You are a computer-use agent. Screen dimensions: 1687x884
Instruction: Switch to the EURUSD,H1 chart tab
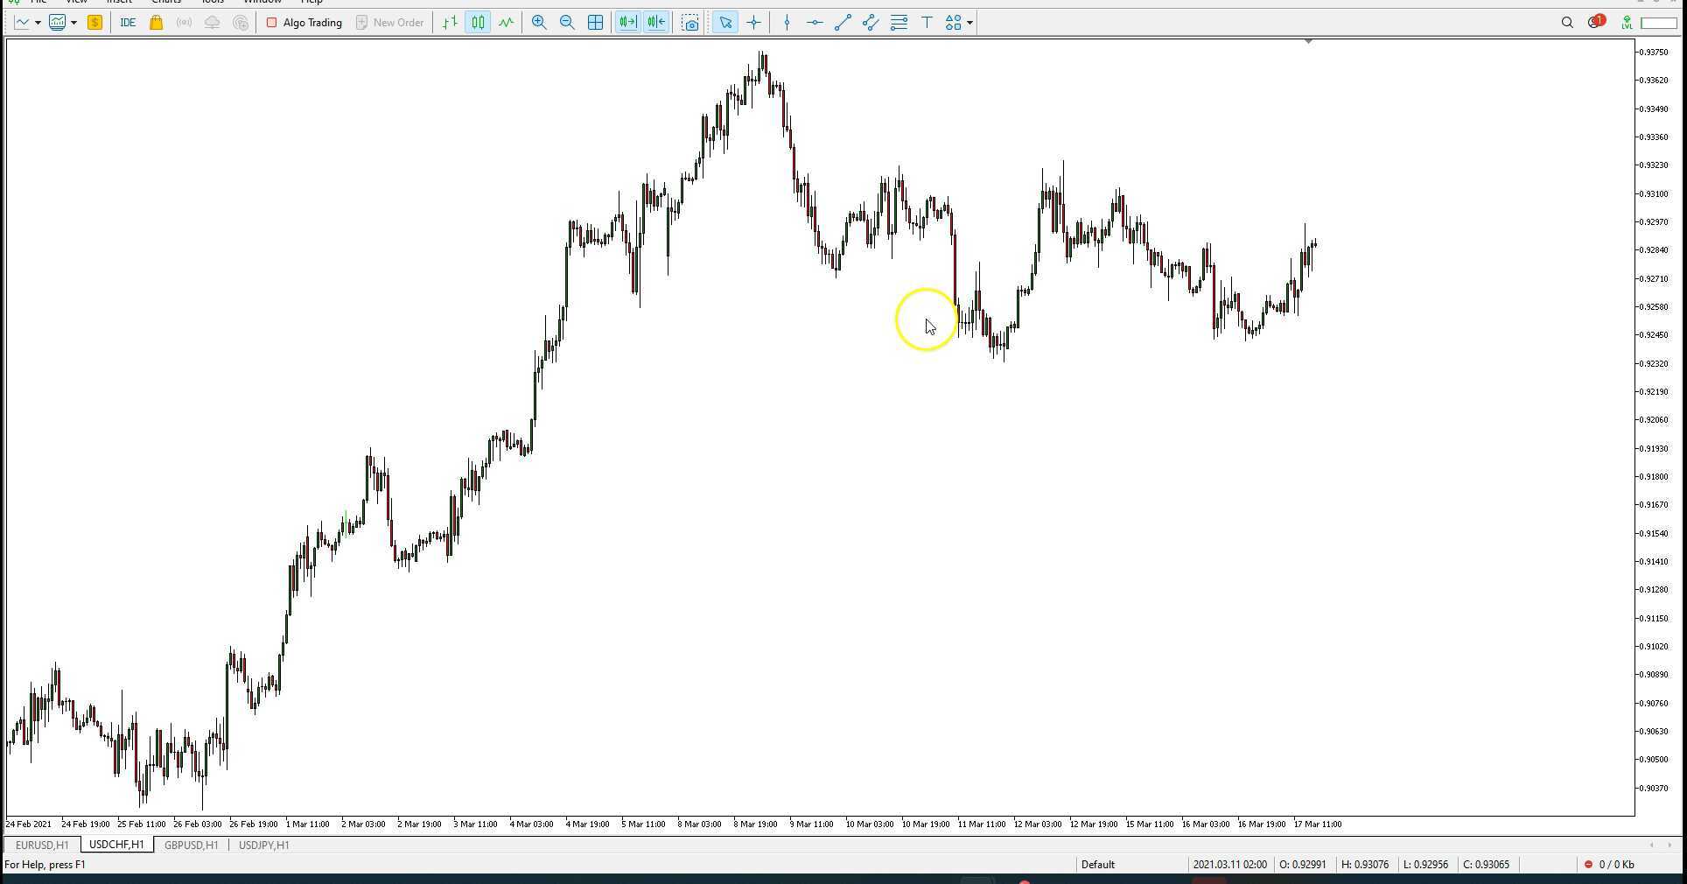[40, 845]
